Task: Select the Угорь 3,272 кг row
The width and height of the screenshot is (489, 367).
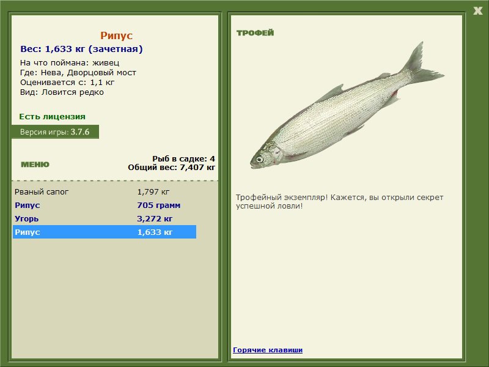Action: pos(105,219)
